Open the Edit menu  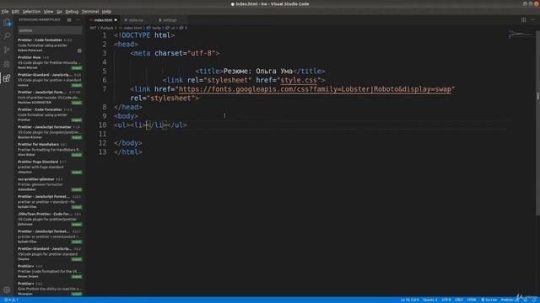15,11
